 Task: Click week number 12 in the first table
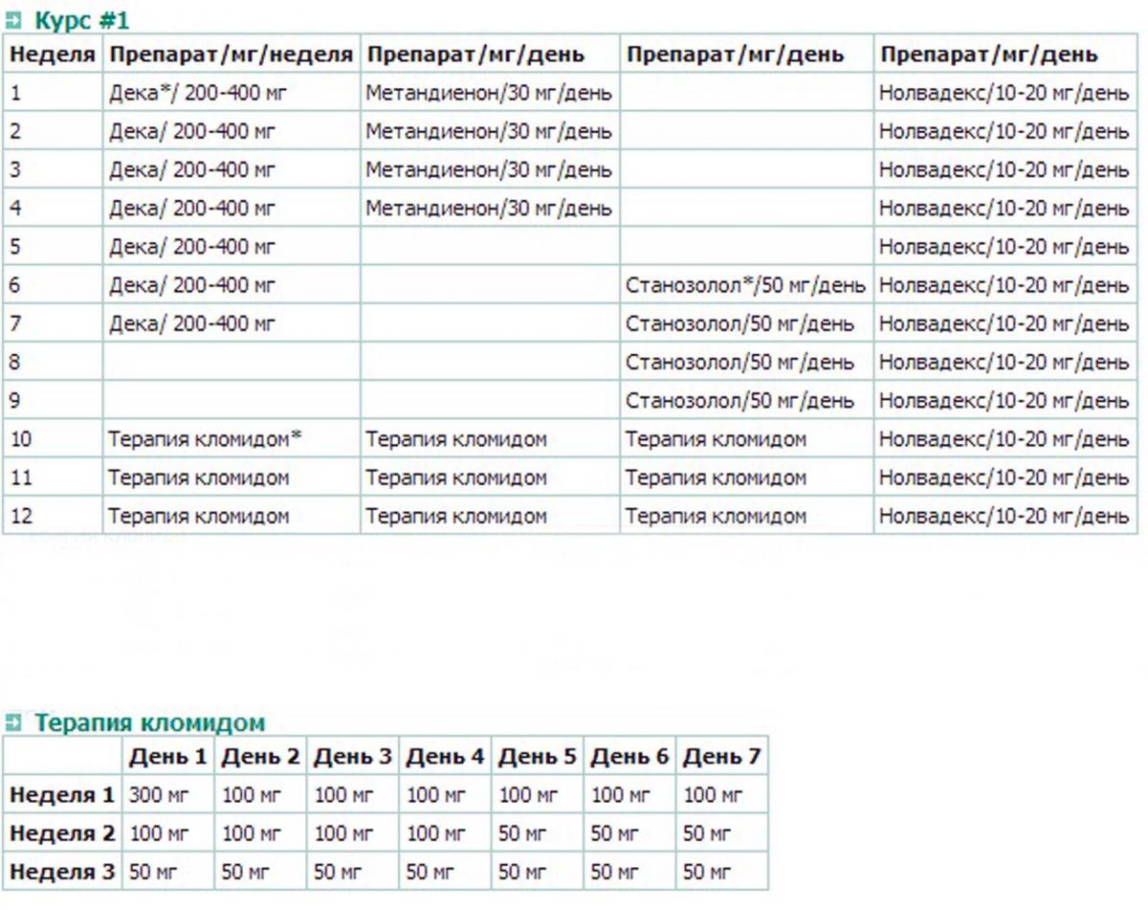click(x=21, y=516)
